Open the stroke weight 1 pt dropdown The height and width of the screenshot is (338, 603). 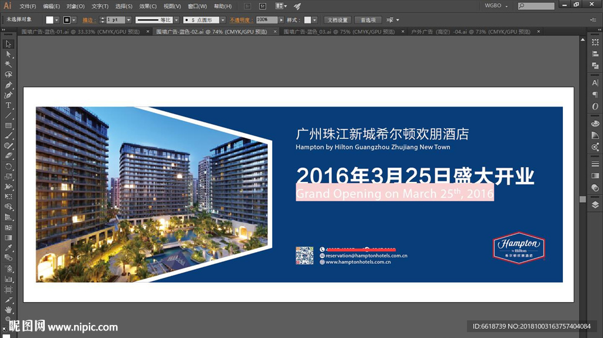pyautogui.click(x=128, y=20)
